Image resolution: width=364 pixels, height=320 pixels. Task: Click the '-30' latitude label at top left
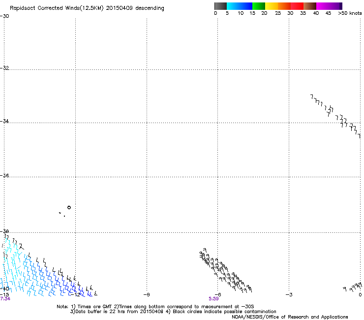pyautogui.click(x=4, y=16)
